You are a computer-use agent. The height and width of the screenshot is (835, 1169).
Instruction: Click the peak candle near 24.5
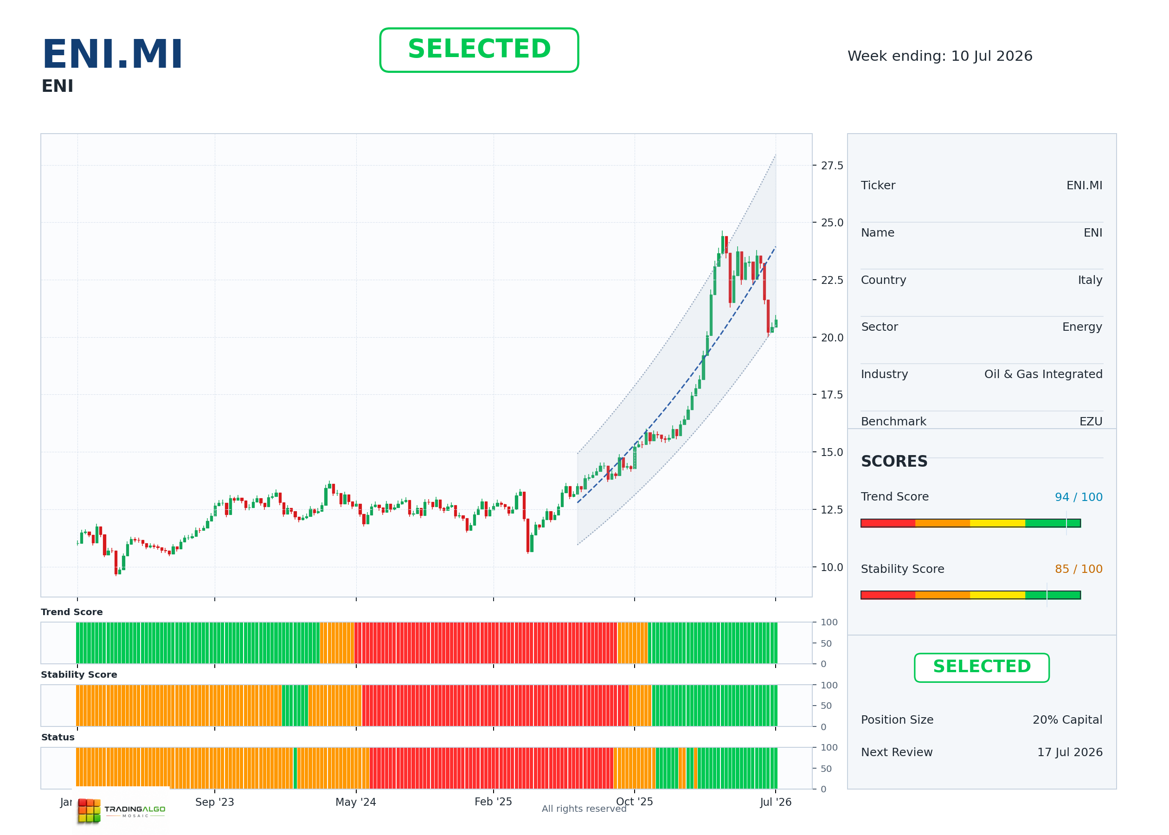point(722,244)
